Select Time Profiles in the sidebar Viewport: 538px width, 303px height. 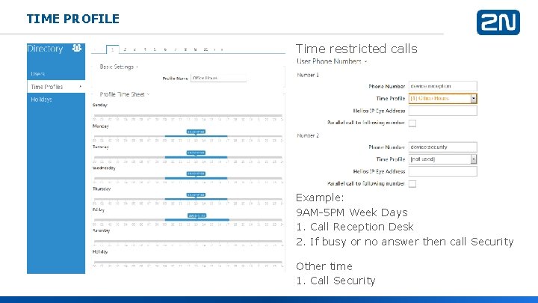pos(56,87)
